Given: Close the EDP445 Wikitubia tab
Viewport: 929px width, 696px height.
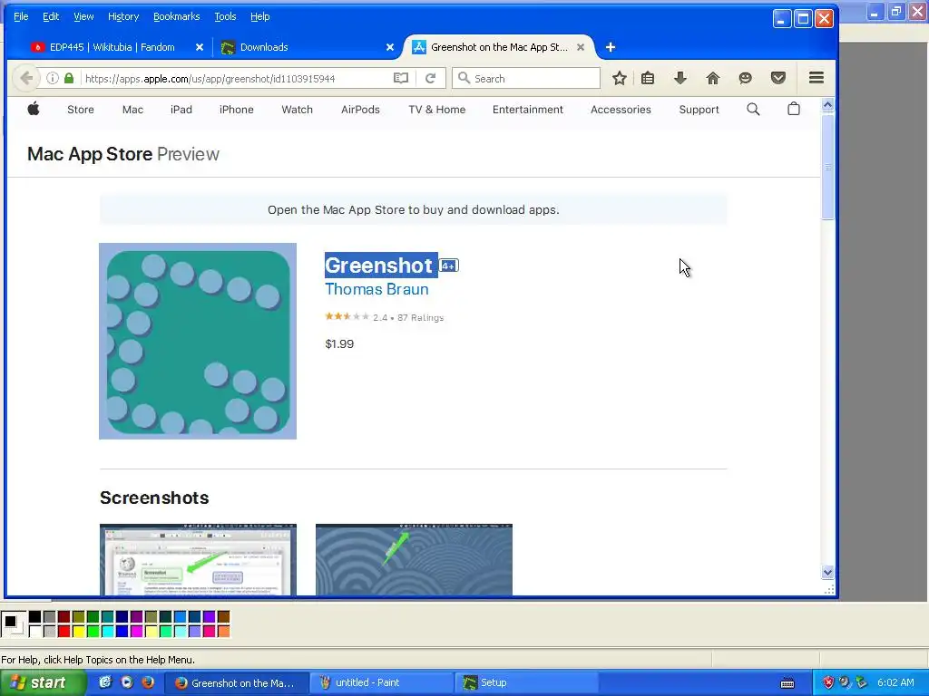Looking at the screenshot, I should point(200,47).
